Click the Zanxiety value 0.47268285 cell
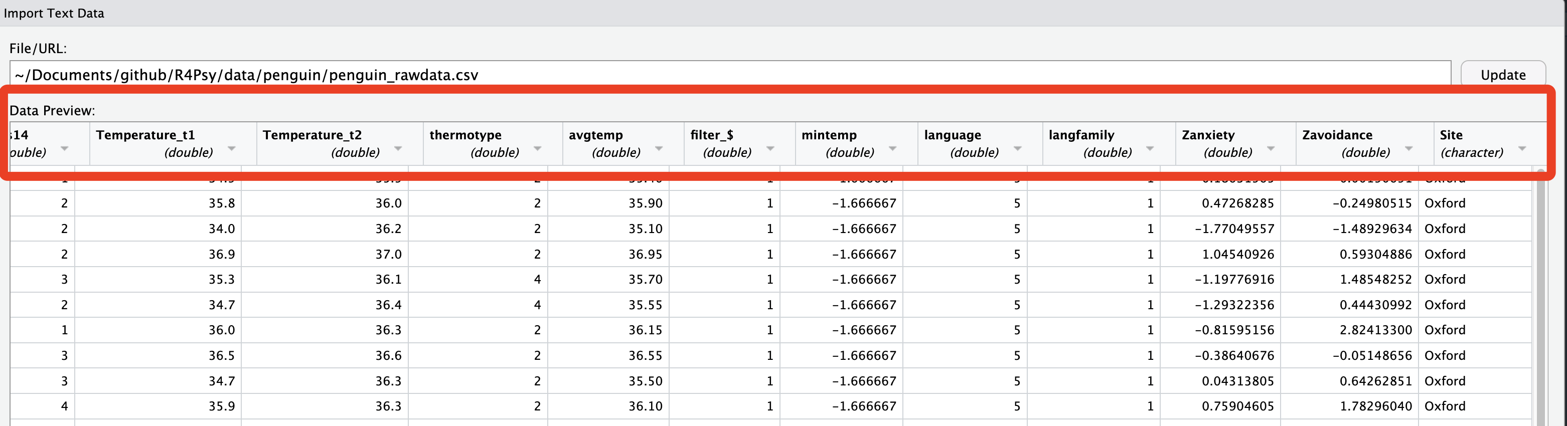Viewport: 1567px width, 426px height. tap(1237, 203)
